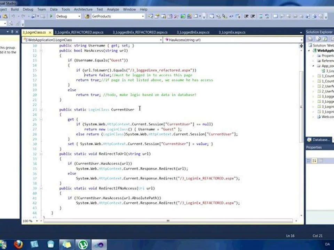Open the Tools menu

[x=66, y=9]
